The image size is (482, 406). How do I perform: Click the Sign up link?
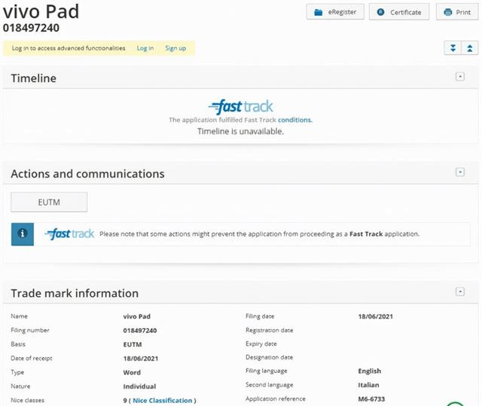tap(175, 48)
